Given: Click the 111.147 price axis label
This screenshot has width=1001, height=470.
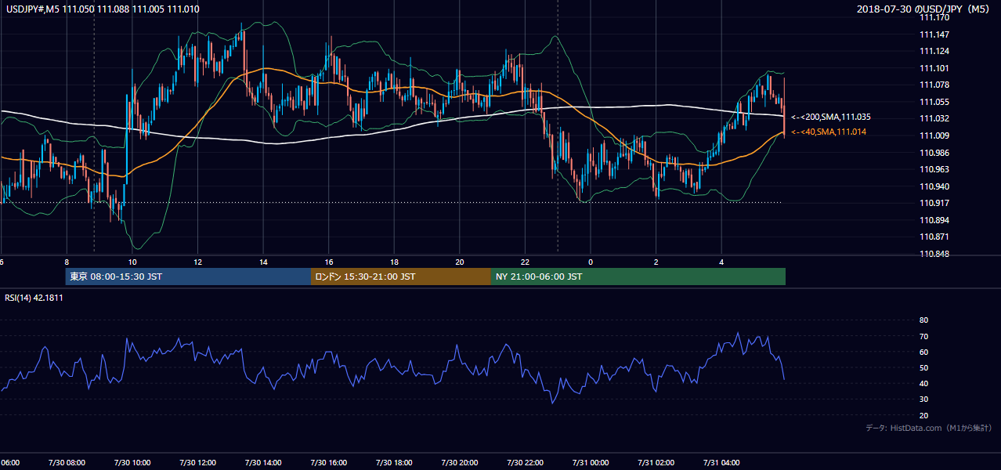Looking at the screenshot, I should click(934, 34).
